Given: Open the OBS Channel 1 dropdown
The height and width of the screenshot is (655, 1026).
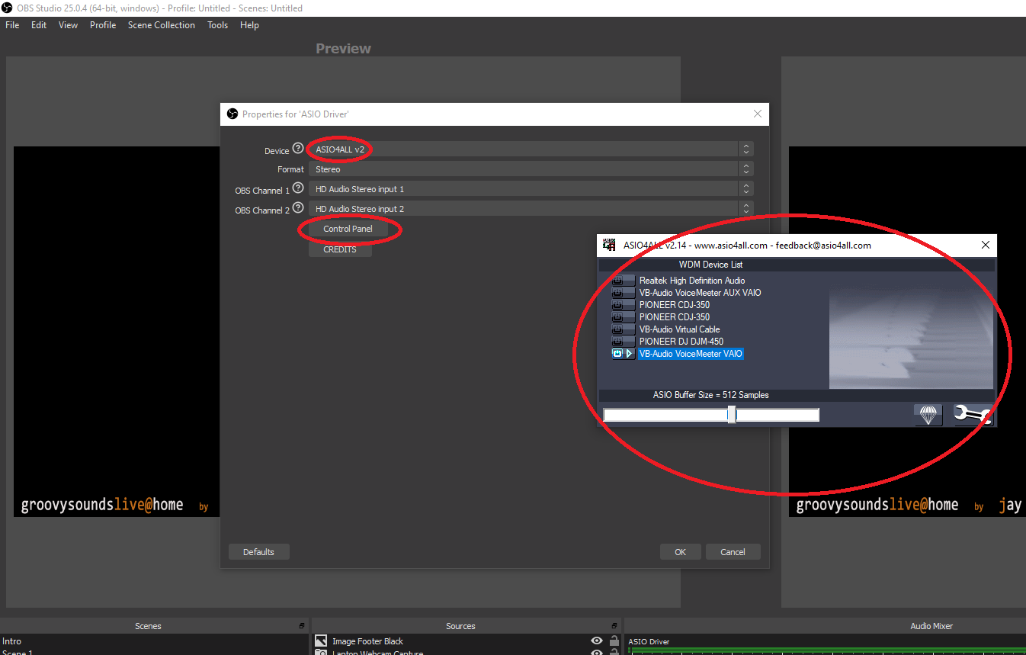Looking at the screenshot, I should (532, 189).
